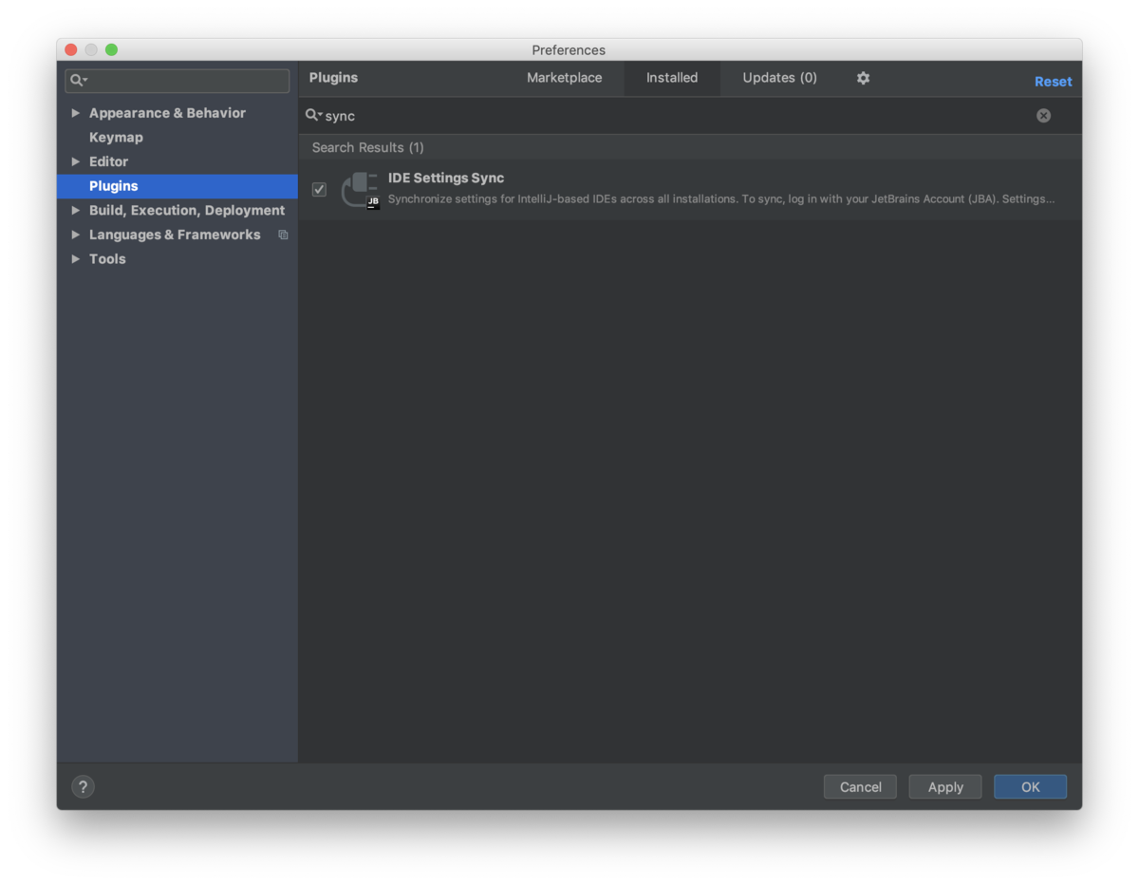Disable the IDE Settings Sync plugin checkbox
The height and width of the screenshot is (885, 1139).
click(x=319, y=189)
